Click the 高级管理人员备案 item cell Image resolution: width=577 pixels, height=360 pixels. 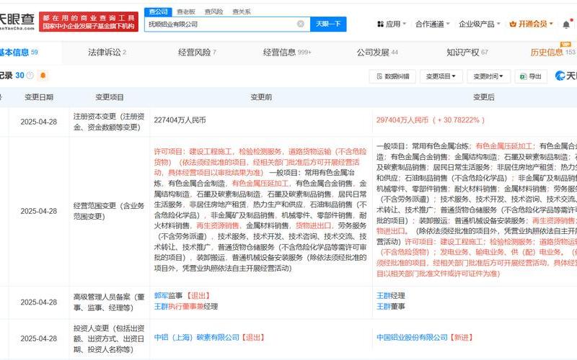(x=109, y=302)
